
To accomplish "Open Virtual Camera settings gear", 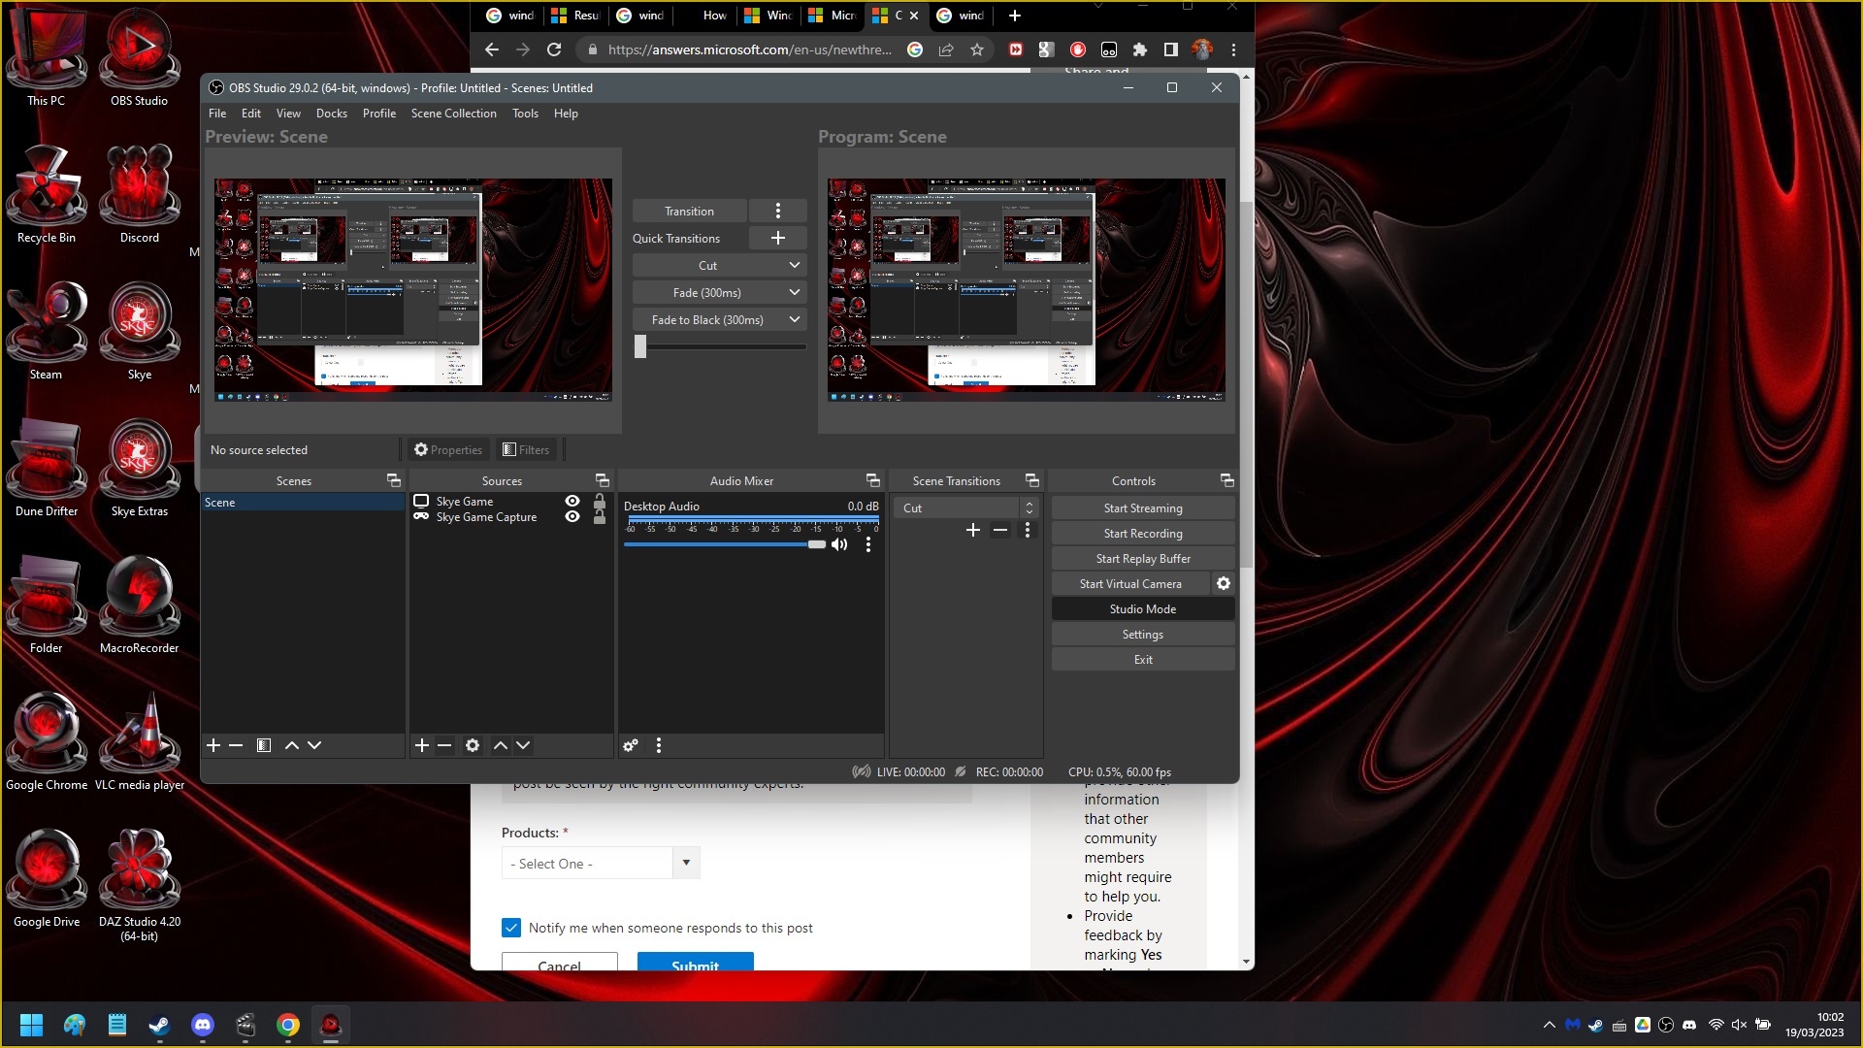I will [1224, 583].
